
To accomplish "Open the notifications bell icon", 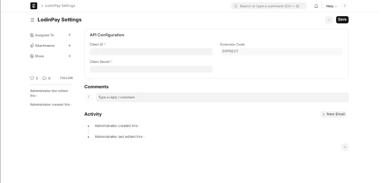I will 316,6.
